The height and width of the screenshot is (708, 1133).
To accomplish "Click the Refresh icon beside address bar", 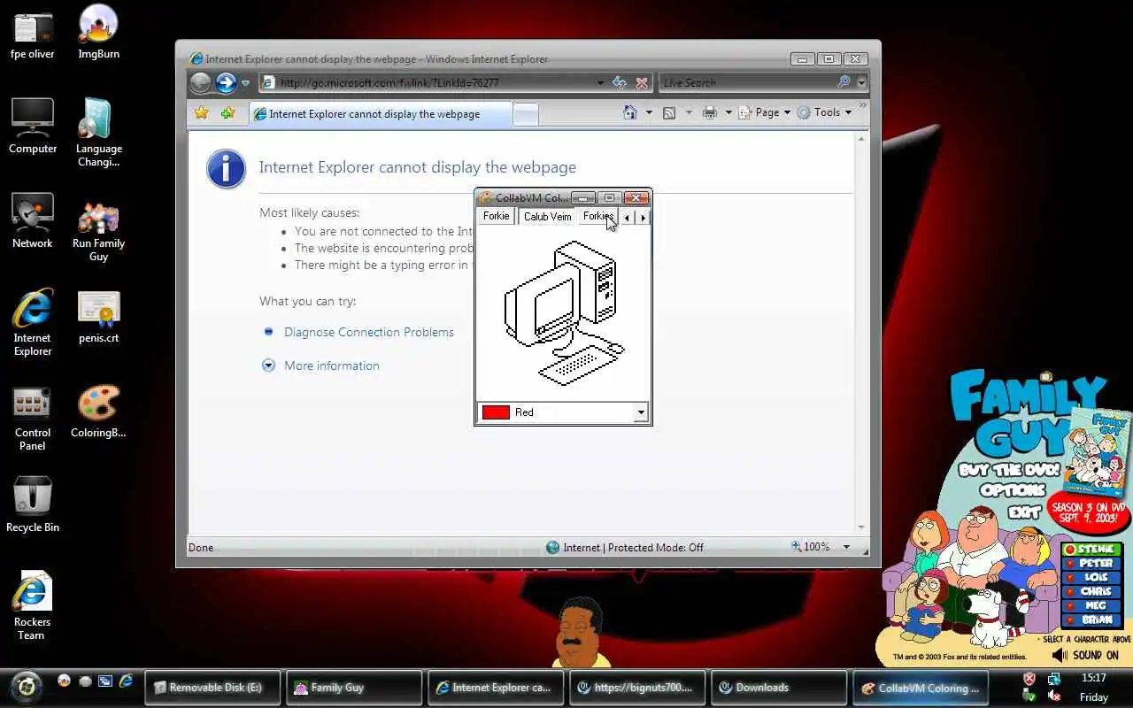I will 620,82.
